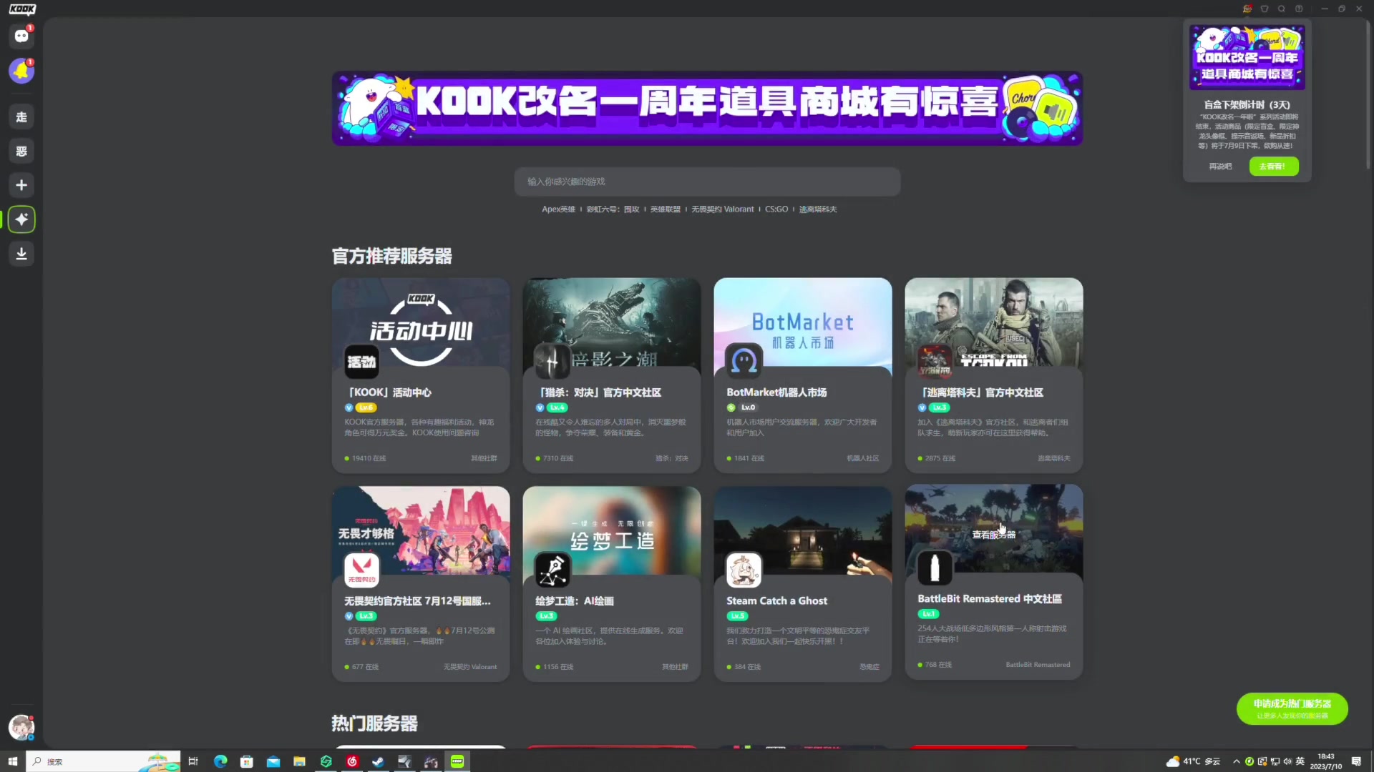Viewport: 1374px width, 772px height.
Task: Click the download client icon in sidebar
Action: pyautogui.click(x=21, y=254)
